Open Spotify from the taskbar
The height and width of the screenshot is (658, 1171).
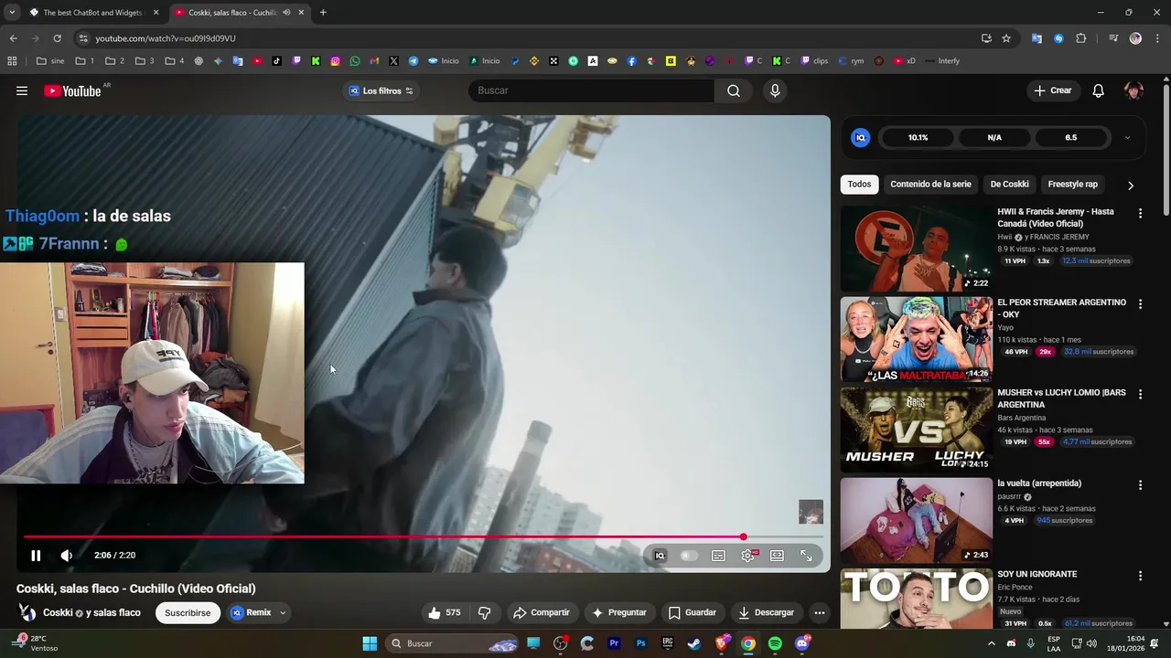point(775,643)
